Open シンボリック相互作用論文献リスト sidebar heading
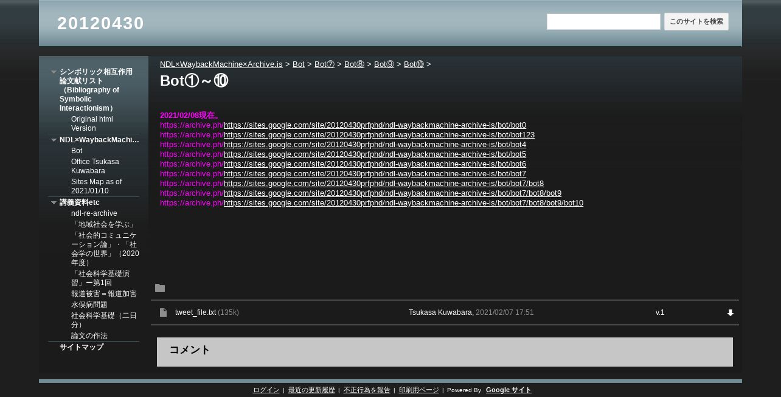 [96, 90]
